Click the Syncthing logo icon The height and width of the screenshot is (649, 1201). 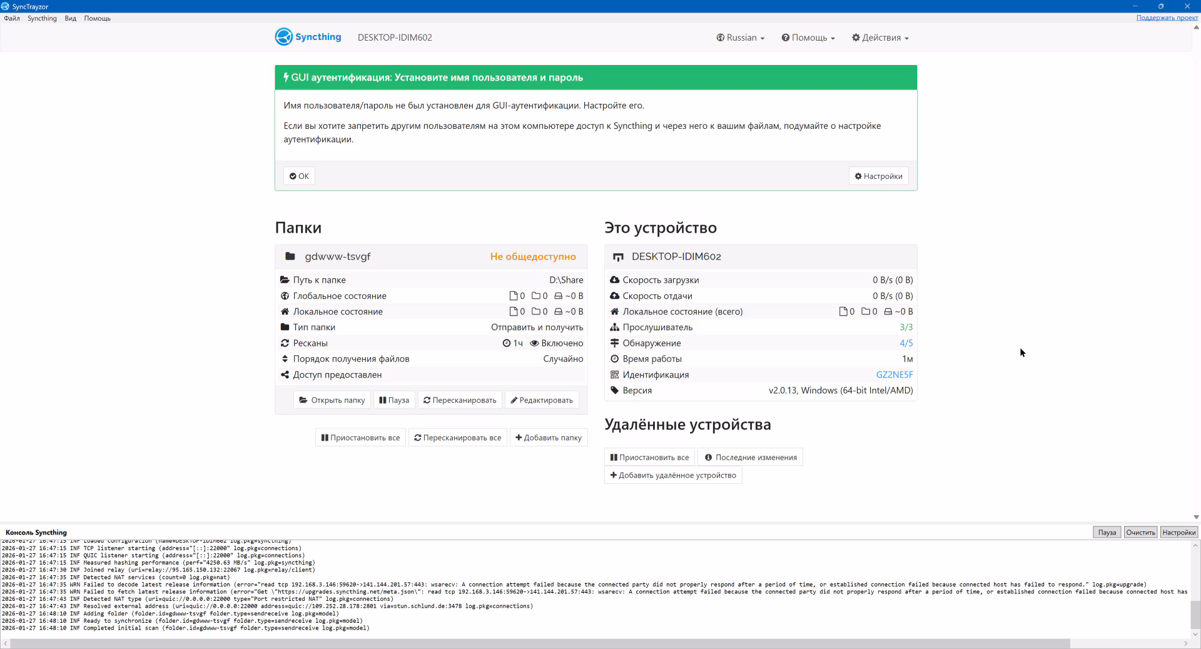coord(284,37)
